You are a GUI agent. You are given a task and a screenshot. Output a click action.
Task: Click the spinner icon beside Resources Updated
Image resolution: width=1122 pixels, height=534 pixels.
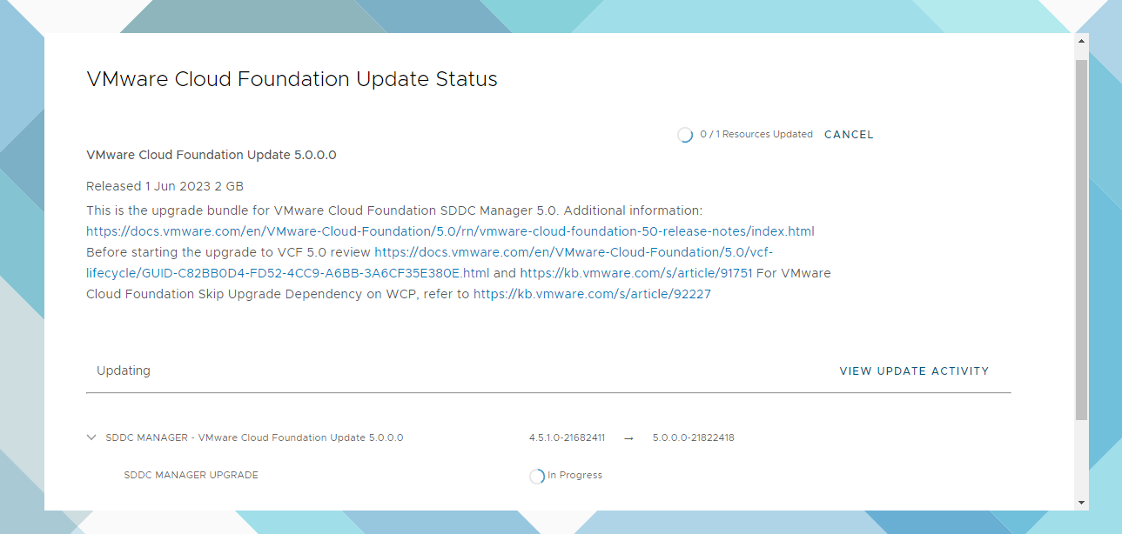[x=685, y=135]
